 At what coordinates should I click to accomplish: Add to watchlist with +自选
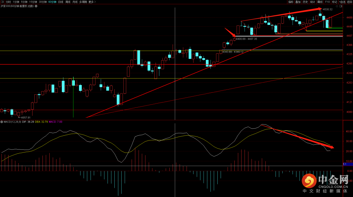(342, 2)
